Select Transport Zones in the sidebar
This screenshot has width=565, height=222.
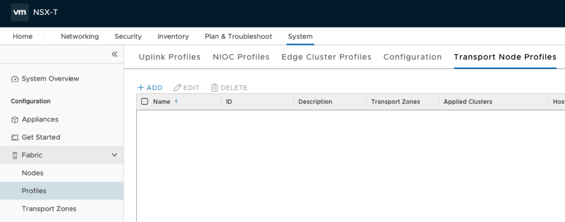pos(49,209)
